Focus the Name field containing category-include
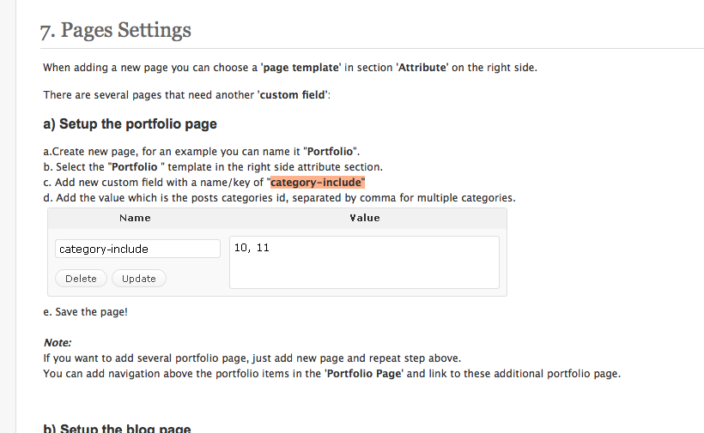 pos(137,249)
